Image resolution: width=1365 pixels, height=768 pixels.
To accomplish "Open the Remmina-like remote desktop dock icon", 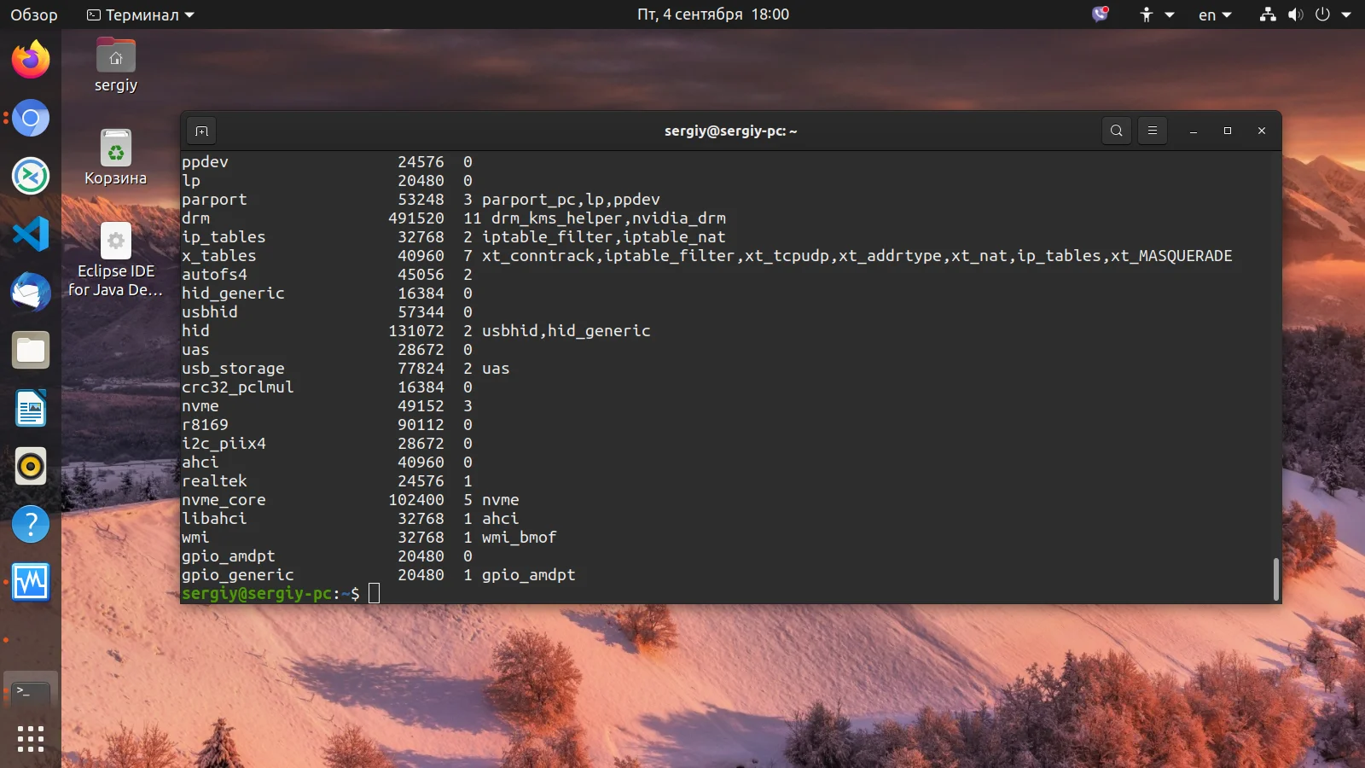I will point(31,176).
